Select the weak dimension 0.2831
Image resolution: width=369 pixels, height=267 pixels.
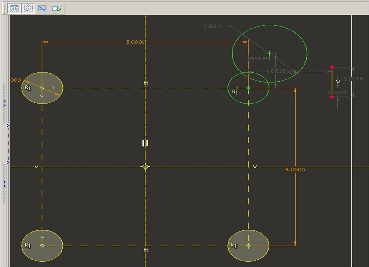point(337,92)
